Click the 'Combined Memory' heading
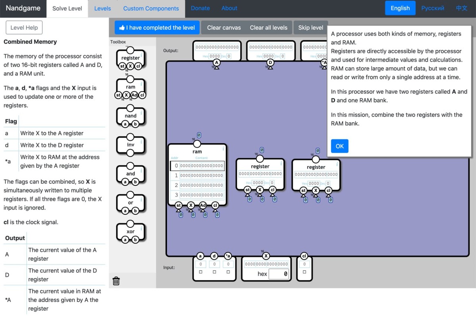 tap(30, 42)
